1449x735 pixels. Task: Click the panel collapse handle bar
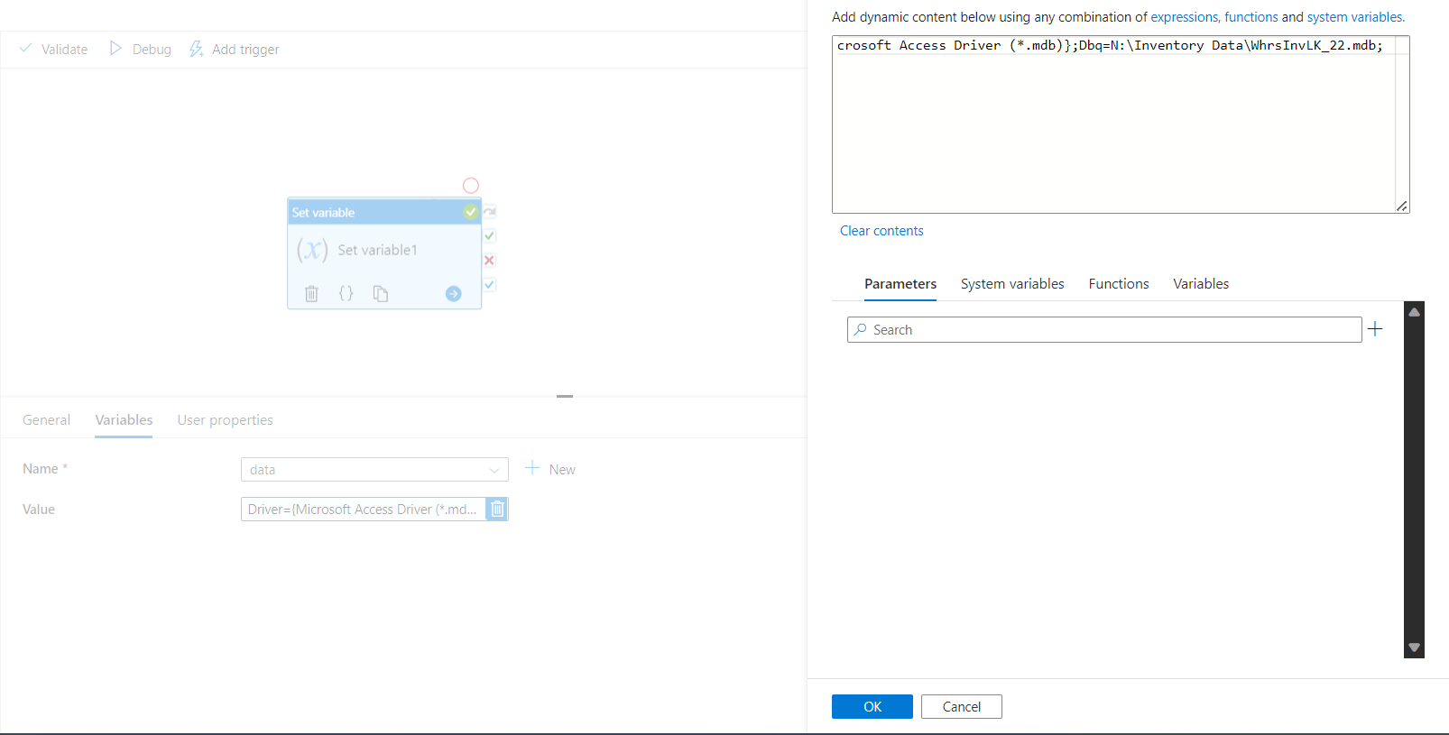click(565, 396)
